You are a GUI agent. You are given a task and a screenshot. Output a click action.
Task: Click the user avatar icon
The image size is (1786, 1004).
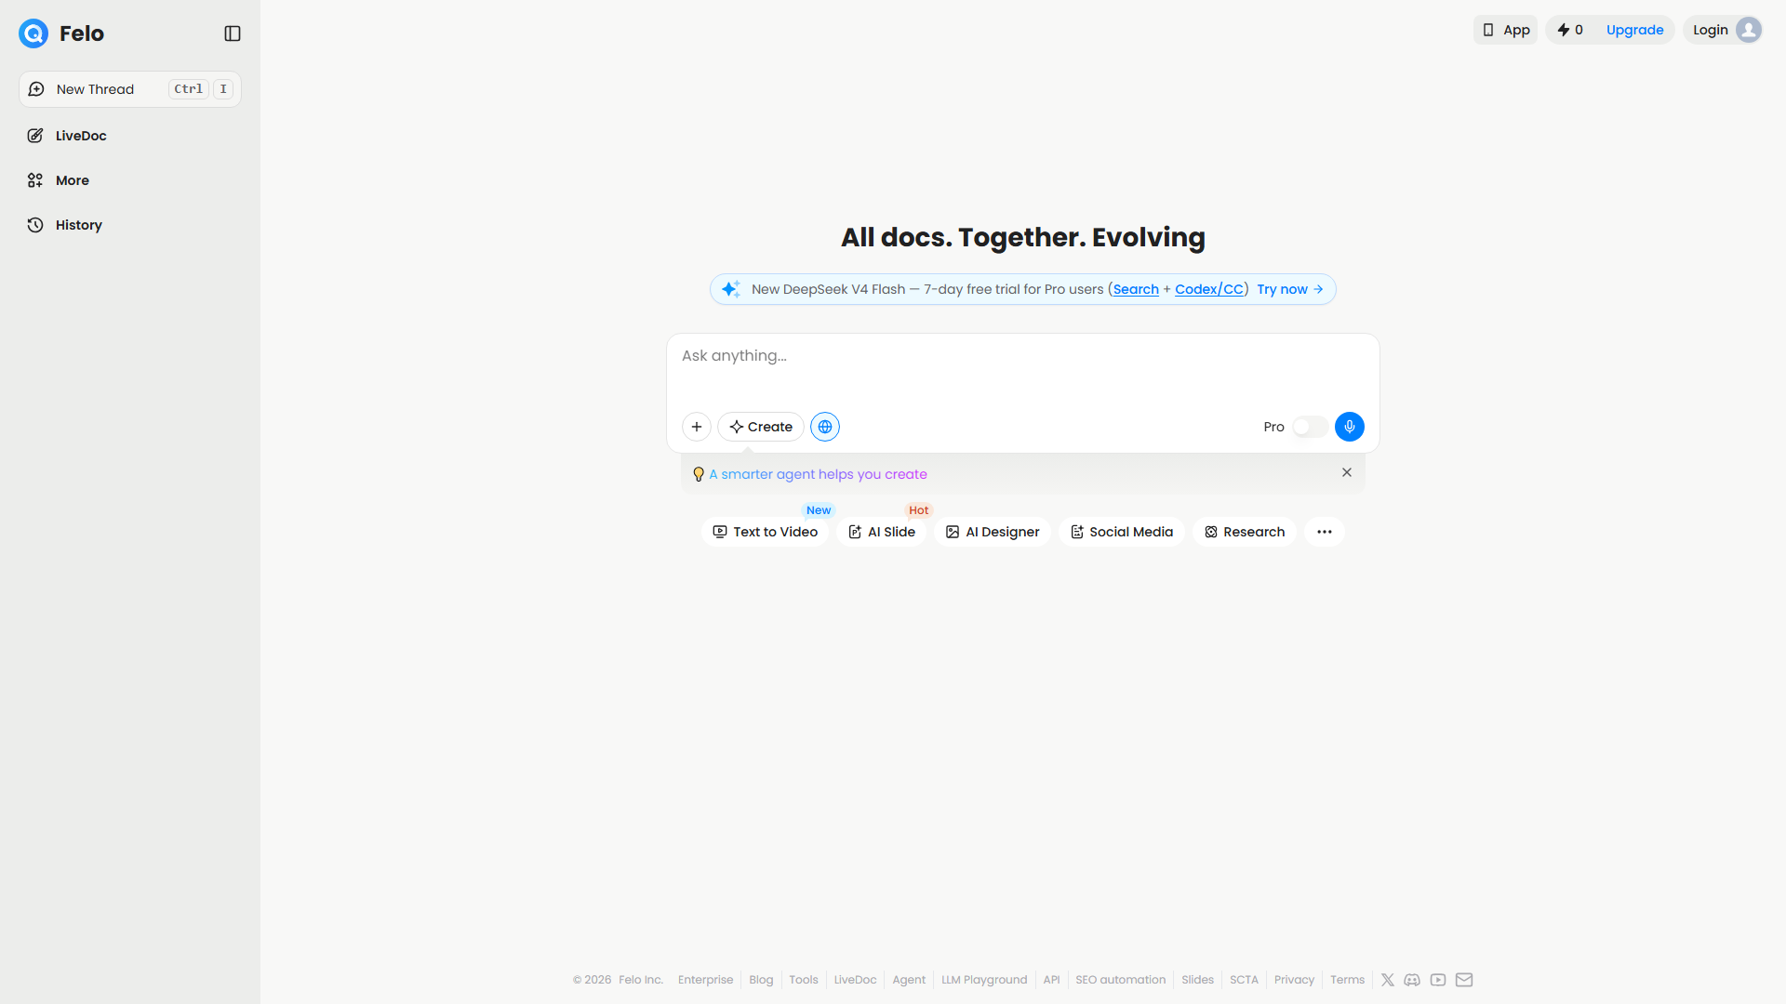(1749, 30)
